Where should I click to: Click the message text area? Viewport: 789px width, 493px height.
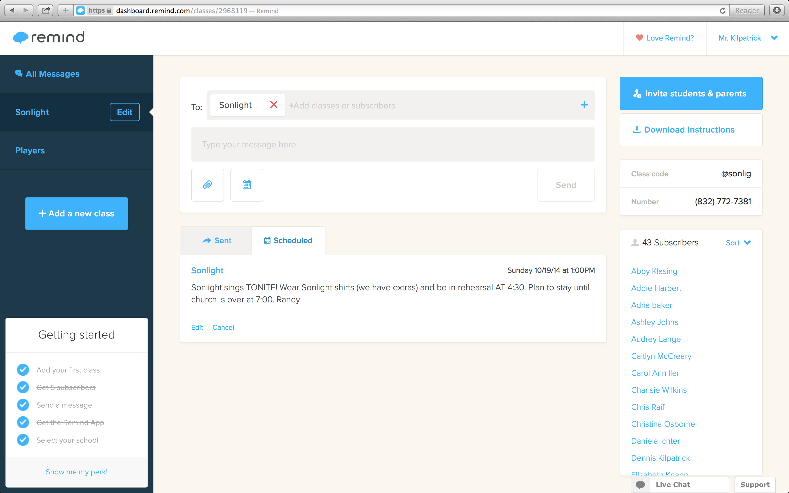pos(393,144)
